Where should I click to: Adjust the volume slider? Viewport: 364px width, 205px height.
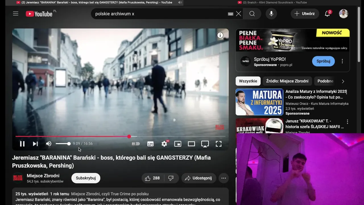tap(63, 144)
